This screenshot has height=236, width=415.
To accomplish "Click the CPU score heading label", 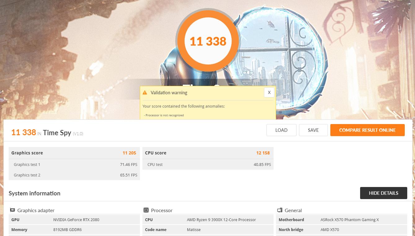I will coord(156,153).
